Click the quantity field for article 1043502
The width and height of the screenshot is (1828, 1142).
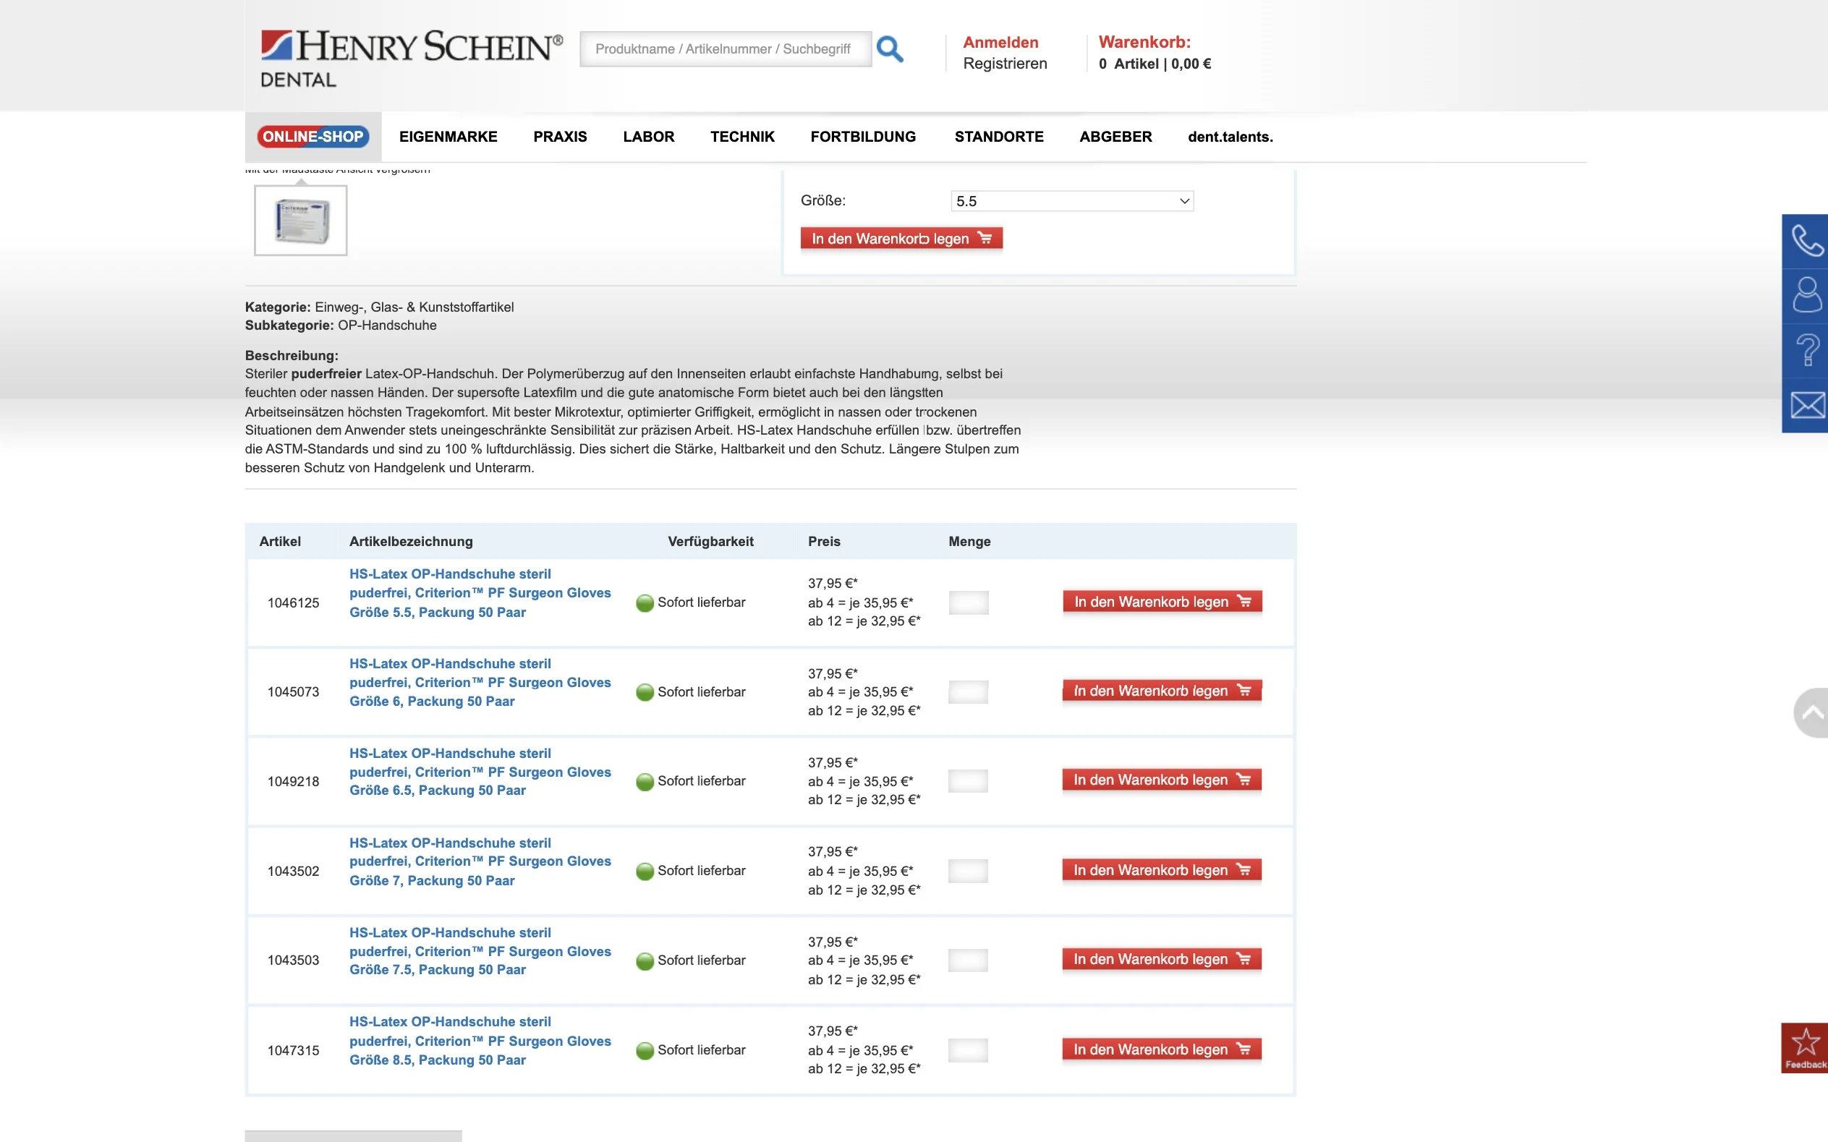(x=969, y=871)
